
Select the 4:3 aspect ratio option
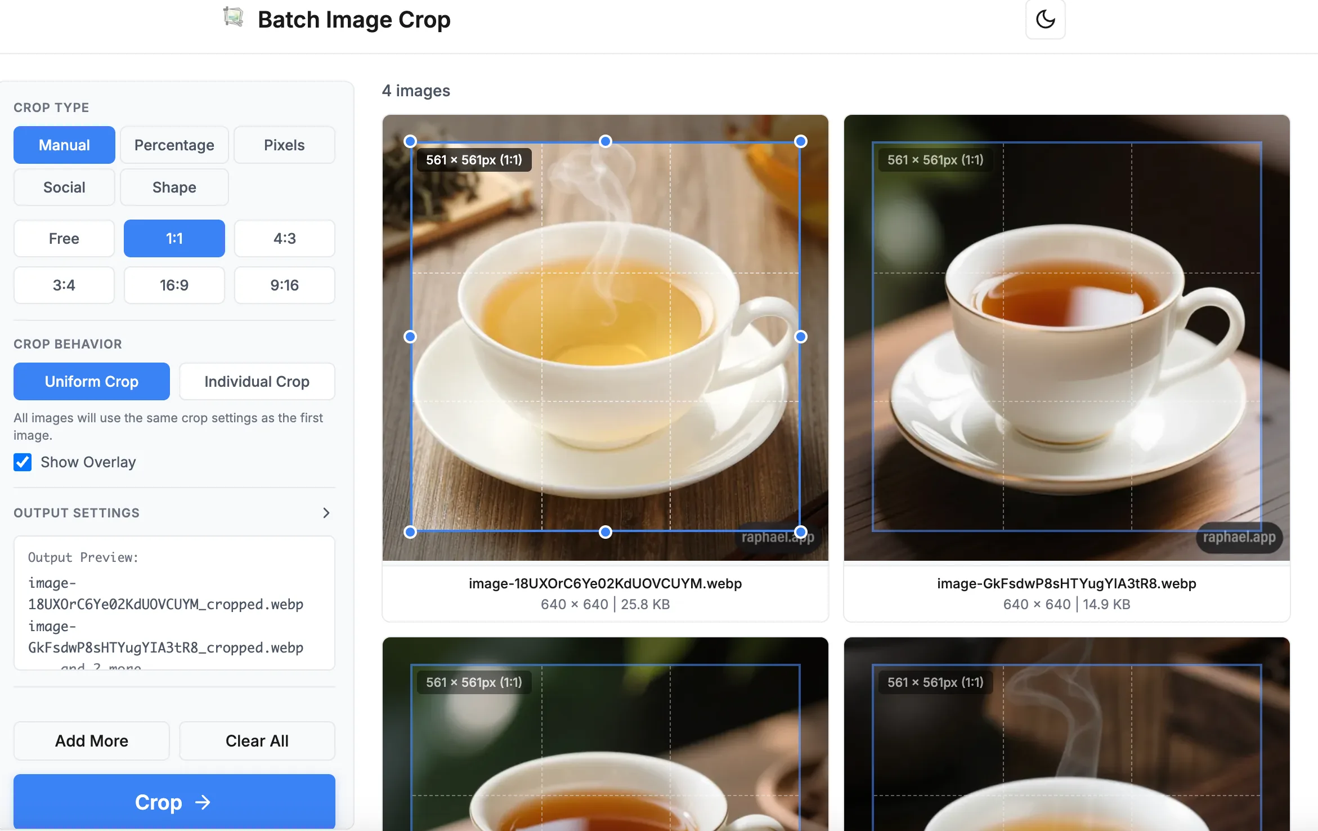(284, 238)
